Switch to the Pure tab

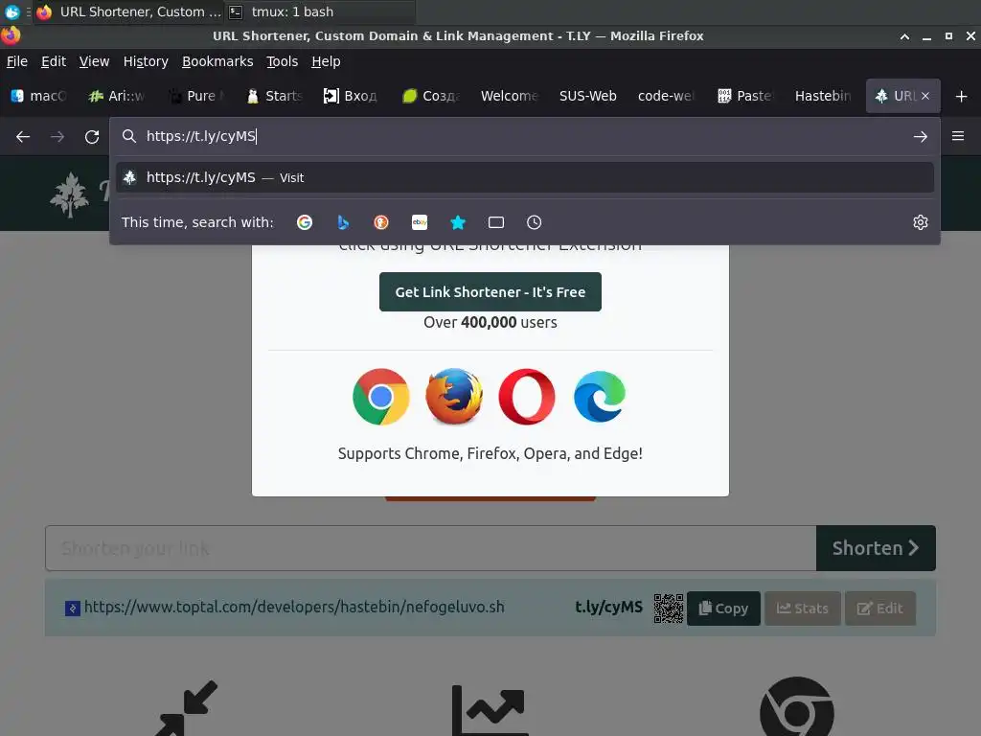195,96
